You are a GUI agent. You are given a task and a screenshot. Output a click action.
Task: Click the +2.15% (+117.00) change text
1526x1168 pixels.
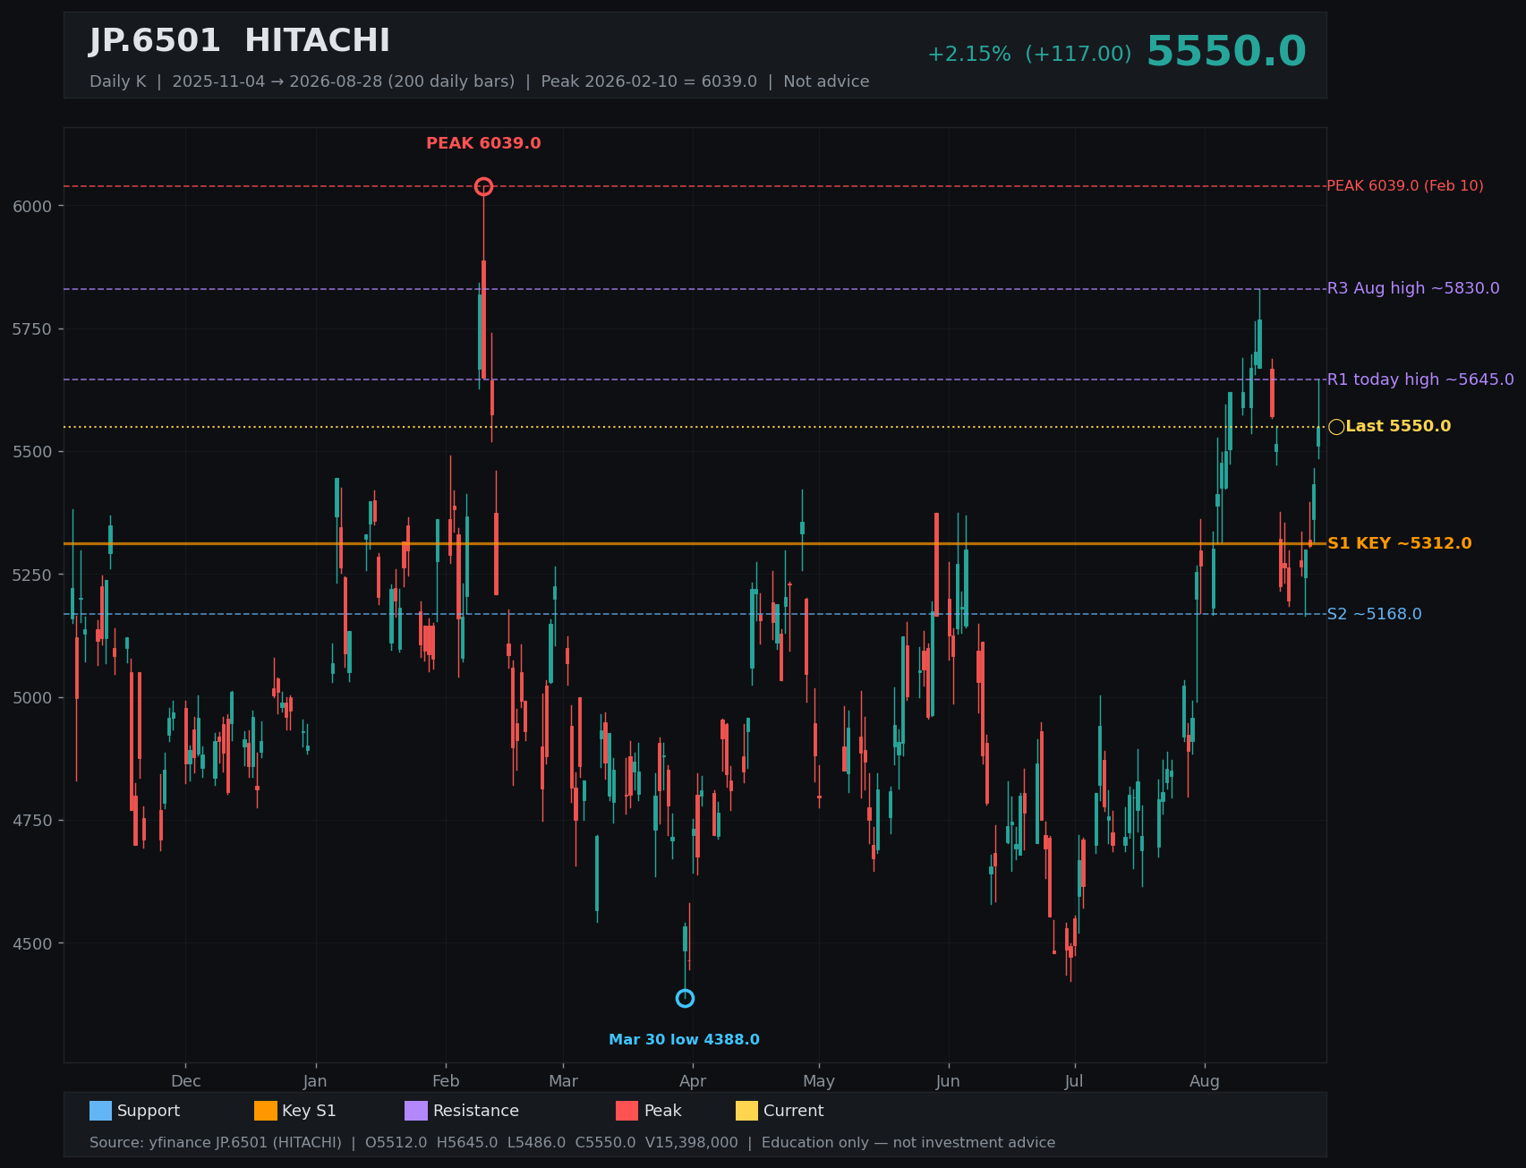click(x=1029, y=55)
